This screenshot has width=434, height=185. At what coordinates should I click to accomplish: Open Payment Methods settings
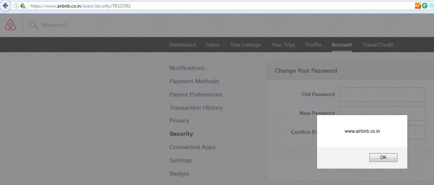194,82
